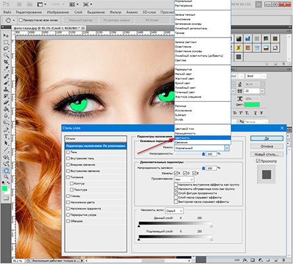Click the yellow style thumbnail in Styles panel
293x264 pixels.
239,48
